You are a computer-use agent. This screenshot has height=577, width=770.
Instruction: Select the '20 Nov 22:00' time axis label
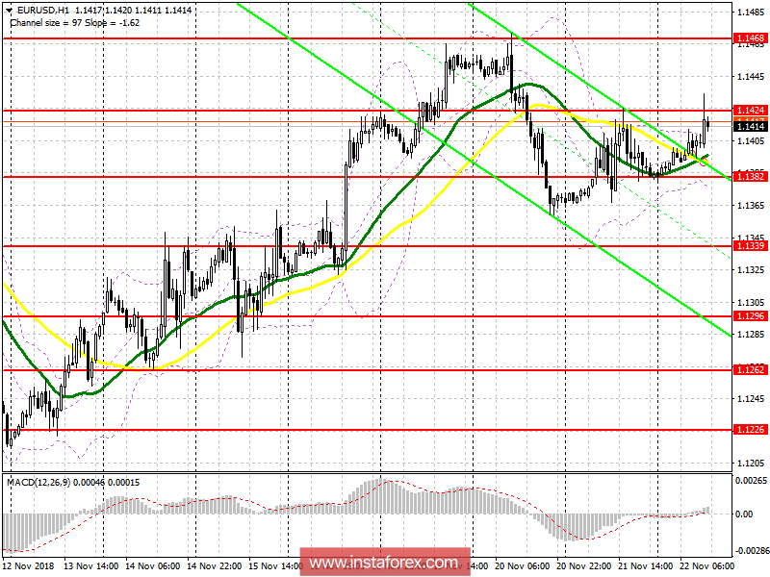(584, 566)
